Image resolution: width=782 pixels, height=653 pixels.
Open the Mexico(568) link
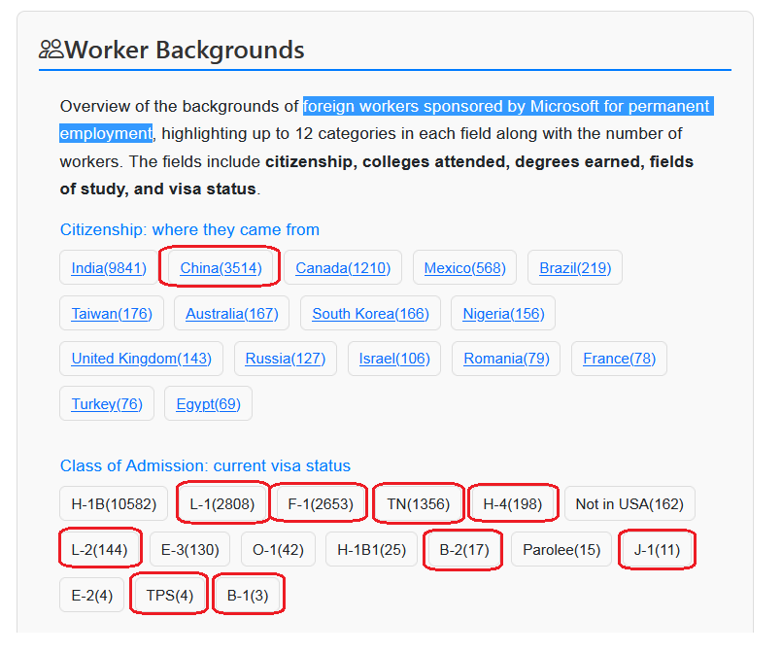tap(464, 268)
